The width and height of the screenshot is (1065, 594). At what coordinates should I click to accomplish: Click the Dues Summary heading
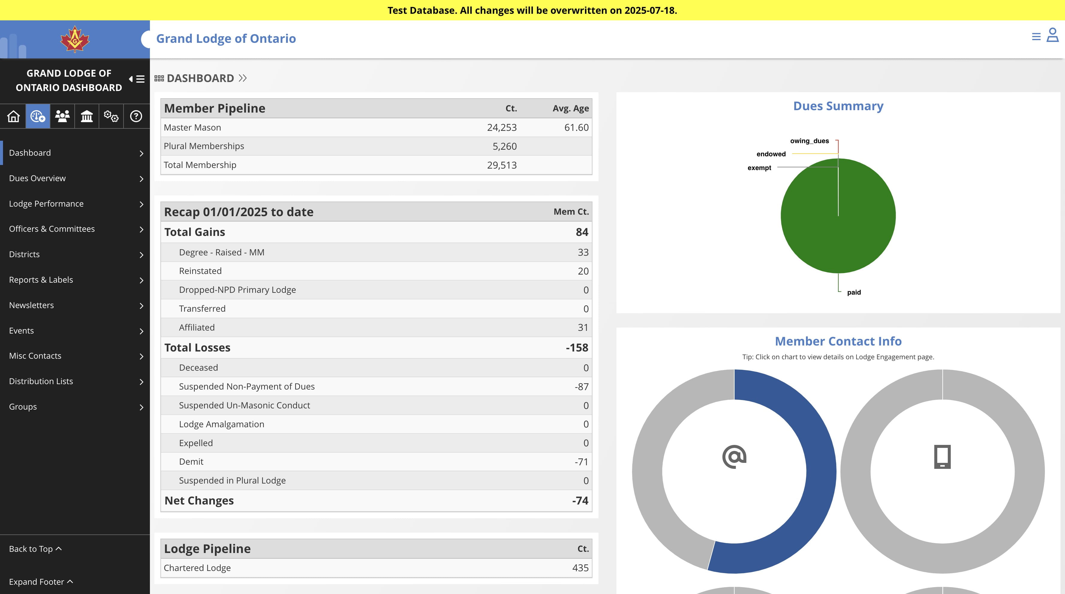[838, 106]
